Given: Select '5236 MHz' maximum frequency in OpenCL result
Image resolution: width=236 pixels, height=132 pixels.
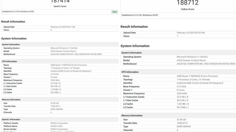Looking at the screenshot, I should point(55,80).
